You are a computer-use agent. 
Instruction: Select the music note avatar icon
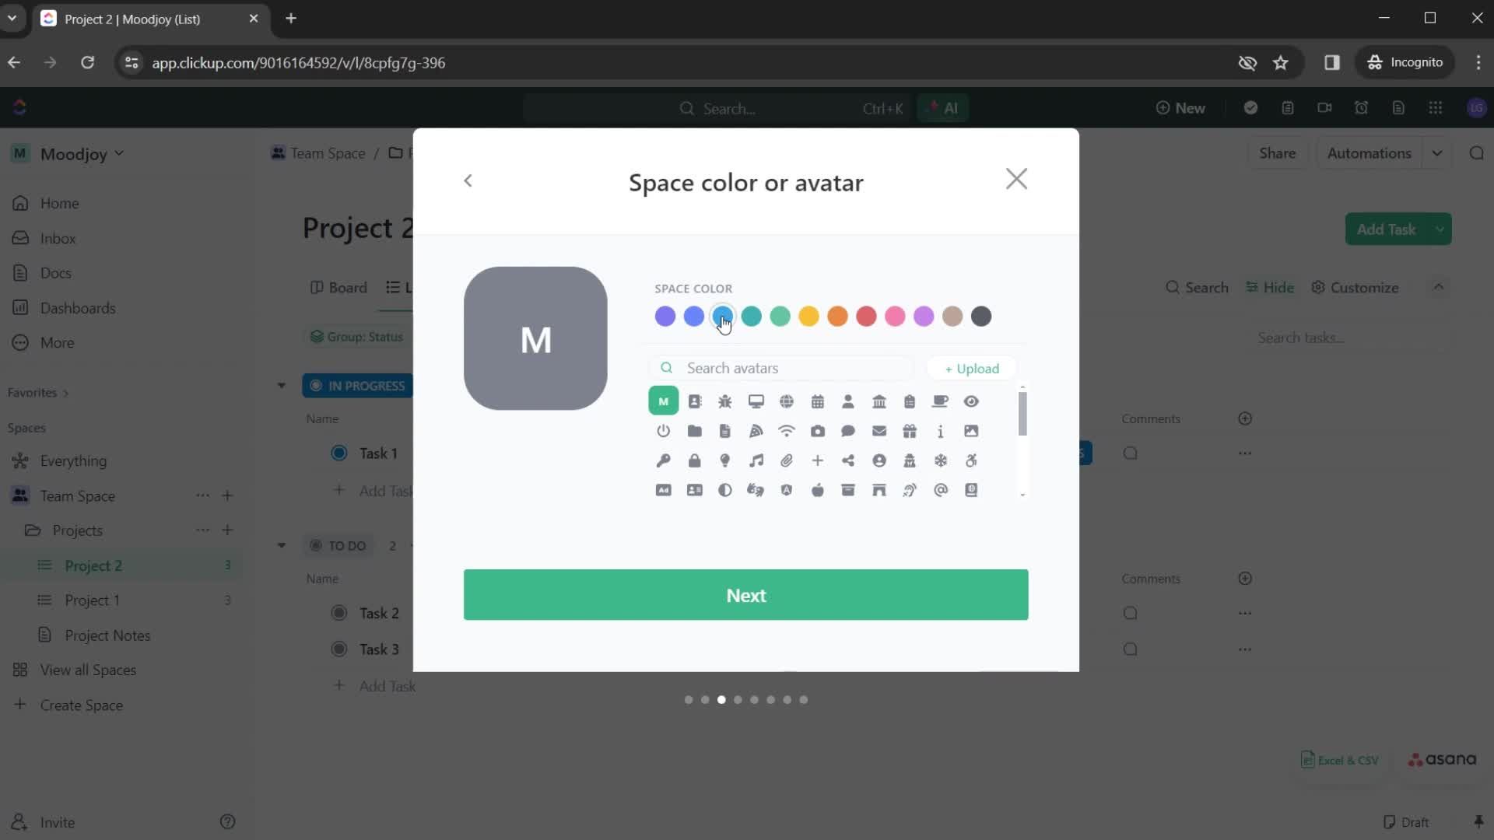coord(756,460)
